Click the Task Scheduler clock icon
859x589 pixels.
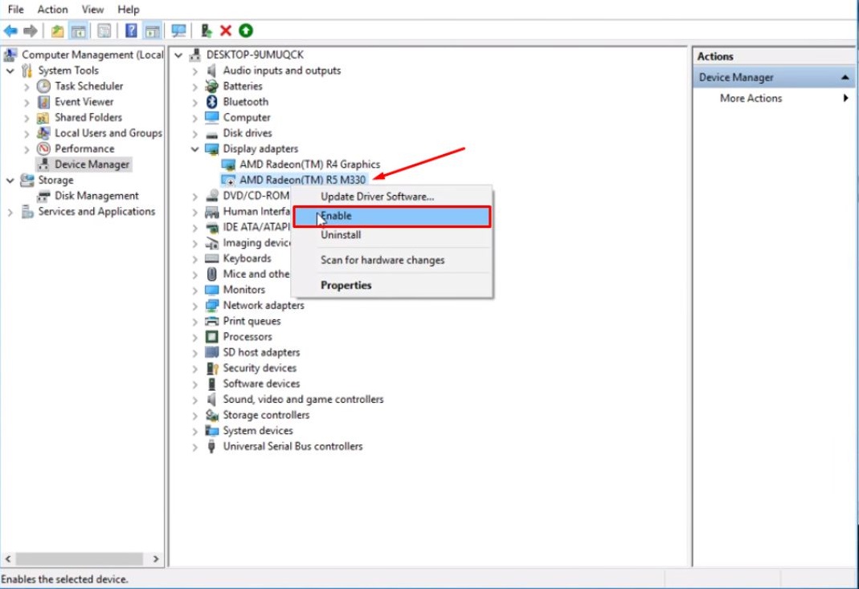(44, 87)
